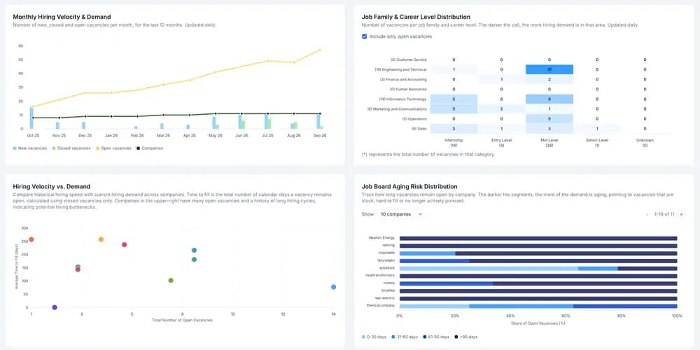The height and width of the screenshot is (350, 700).
Task: Click 'solarkize' company label
Action: [x=387, y=268]
